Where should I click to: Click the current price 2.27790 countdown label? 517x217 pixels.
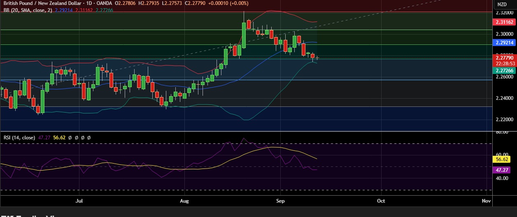505,61
